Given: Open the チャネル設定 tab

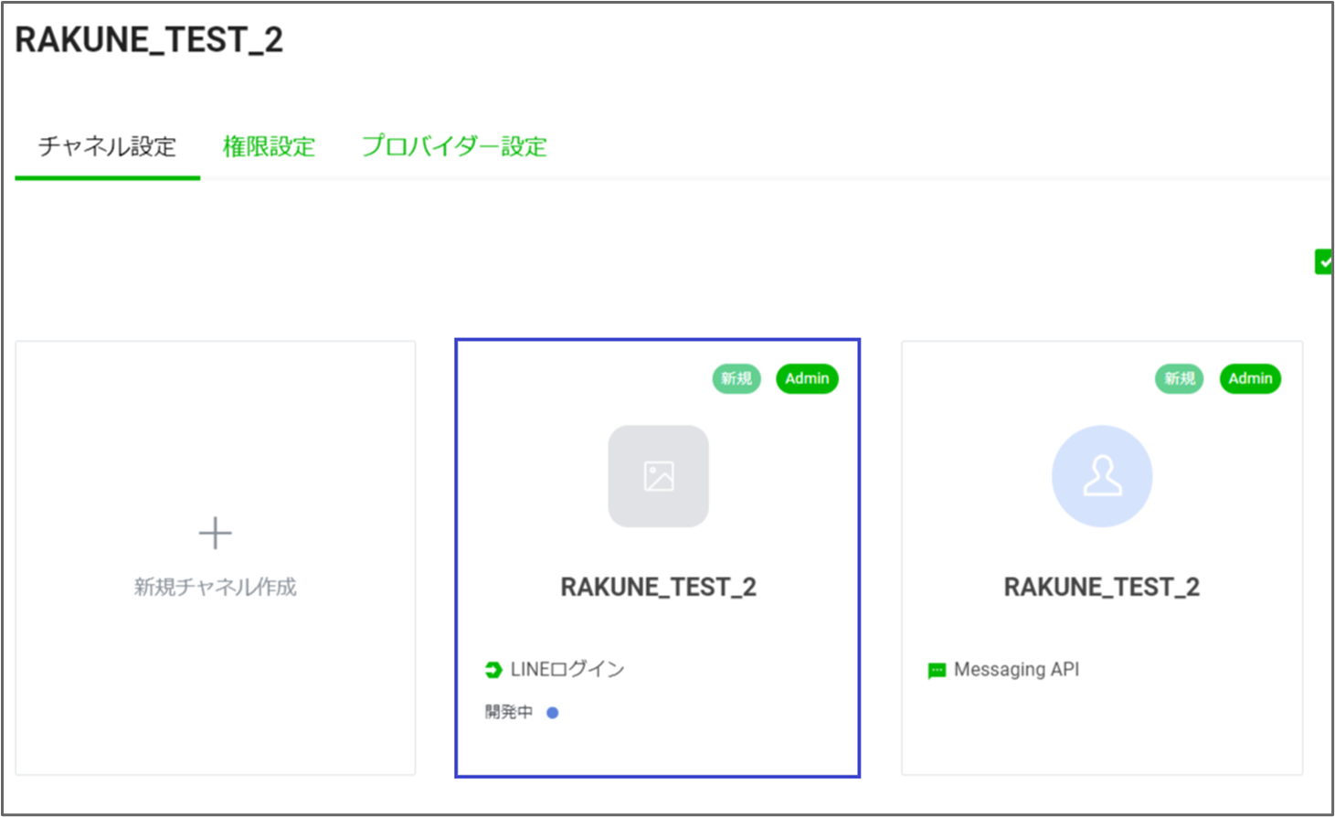Looking at the screenshot, I should (x=107, y=146).
